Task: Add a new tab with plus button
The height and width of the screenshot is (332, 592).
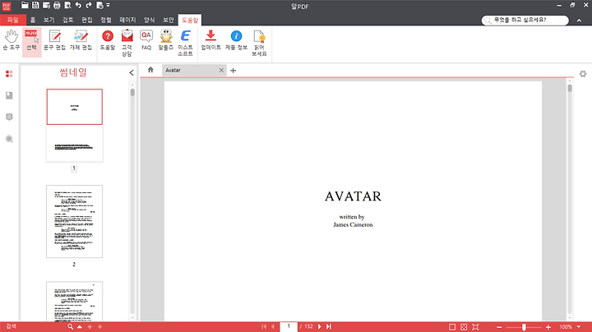Action: [233, 71]
